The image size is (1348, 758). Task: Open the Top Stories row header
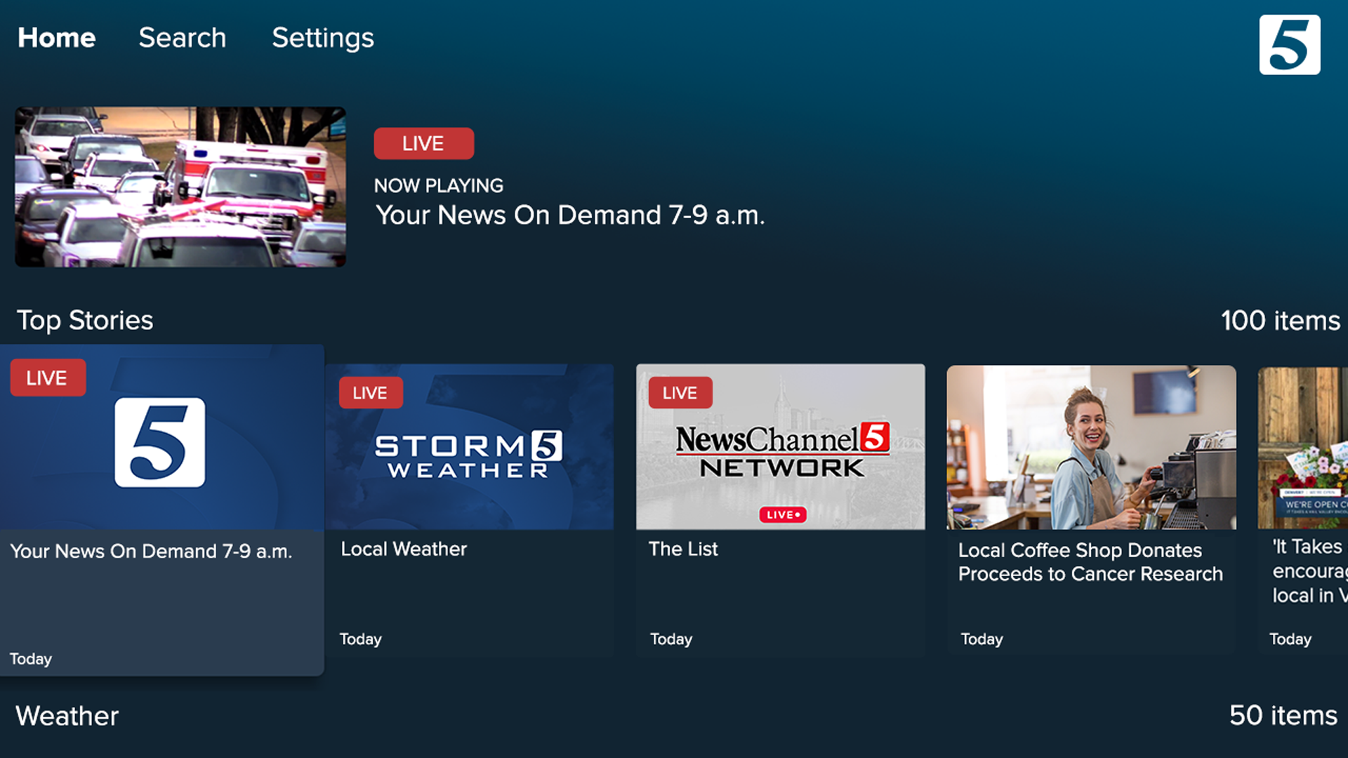click(86, 321)
